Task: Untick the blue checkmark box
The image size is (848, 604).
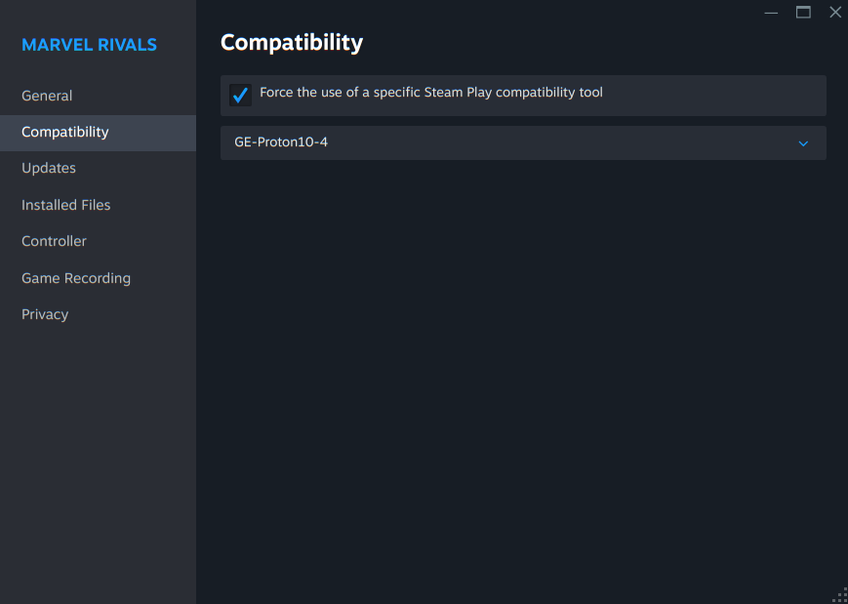Action: (240, 95)
